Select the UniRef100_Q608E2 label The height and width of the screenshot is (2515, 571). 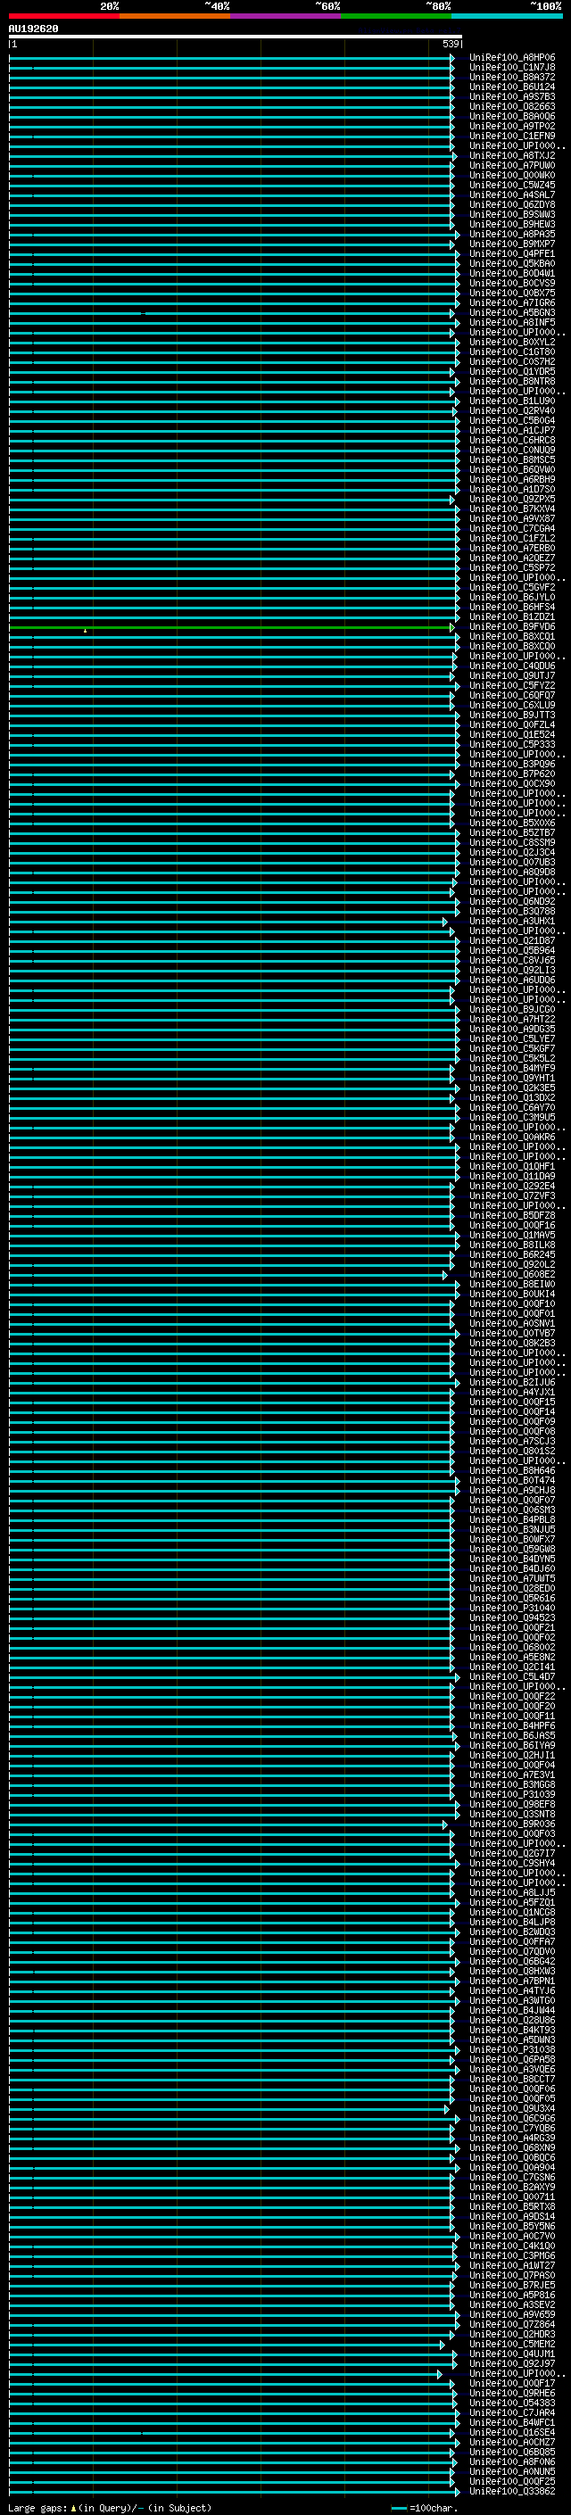click(512, 1274)
